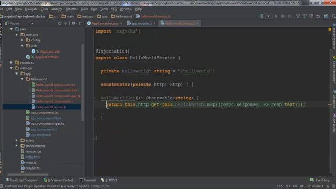Image resolution: width=336 pixels, height=189 pixels.
Task: Collapse the java folder in tree
Action: click(x=12, y=29)
